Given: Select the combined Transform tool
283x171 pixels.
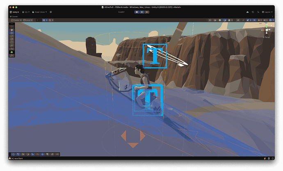Looking at the screenshot, I should click(12, 46).
